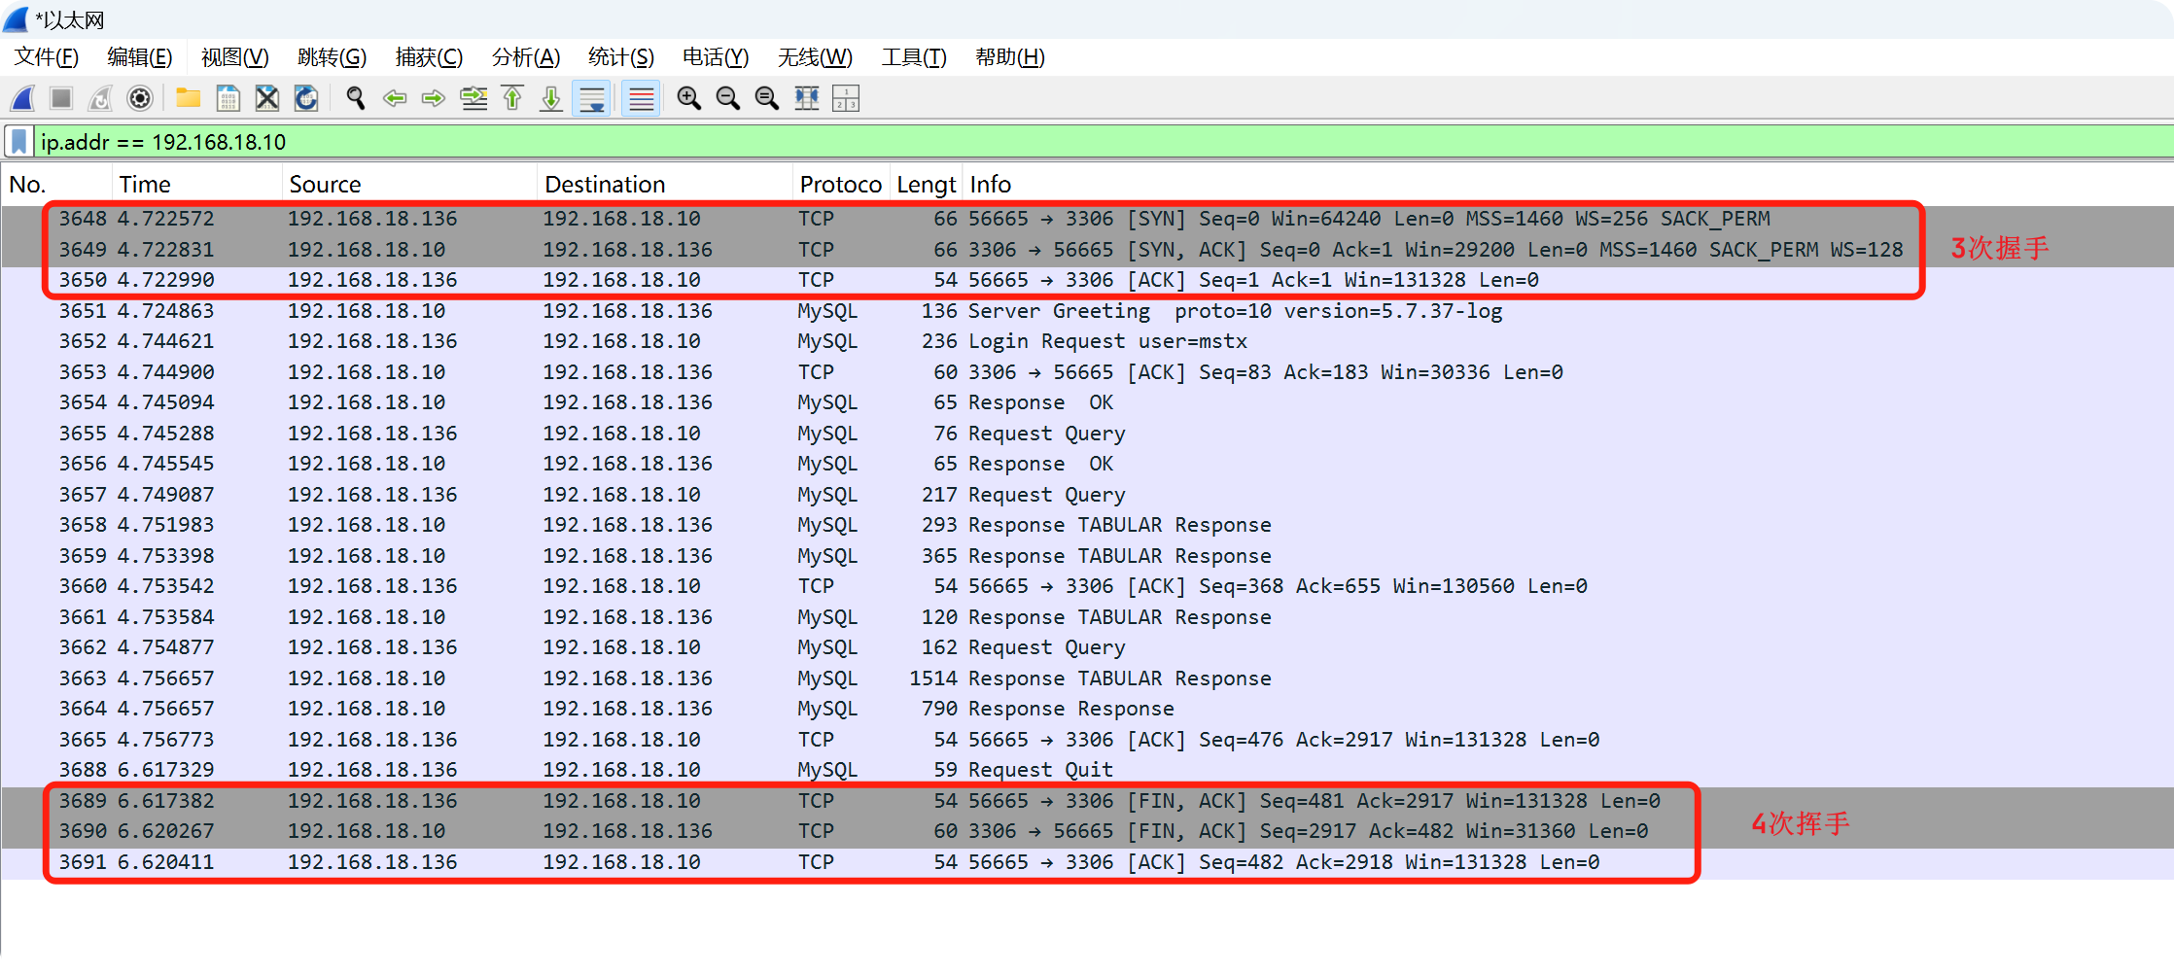Select packet 3688 Request Quit row
The height and width of the screenshot is (974, 2174).
(1087, 770)
